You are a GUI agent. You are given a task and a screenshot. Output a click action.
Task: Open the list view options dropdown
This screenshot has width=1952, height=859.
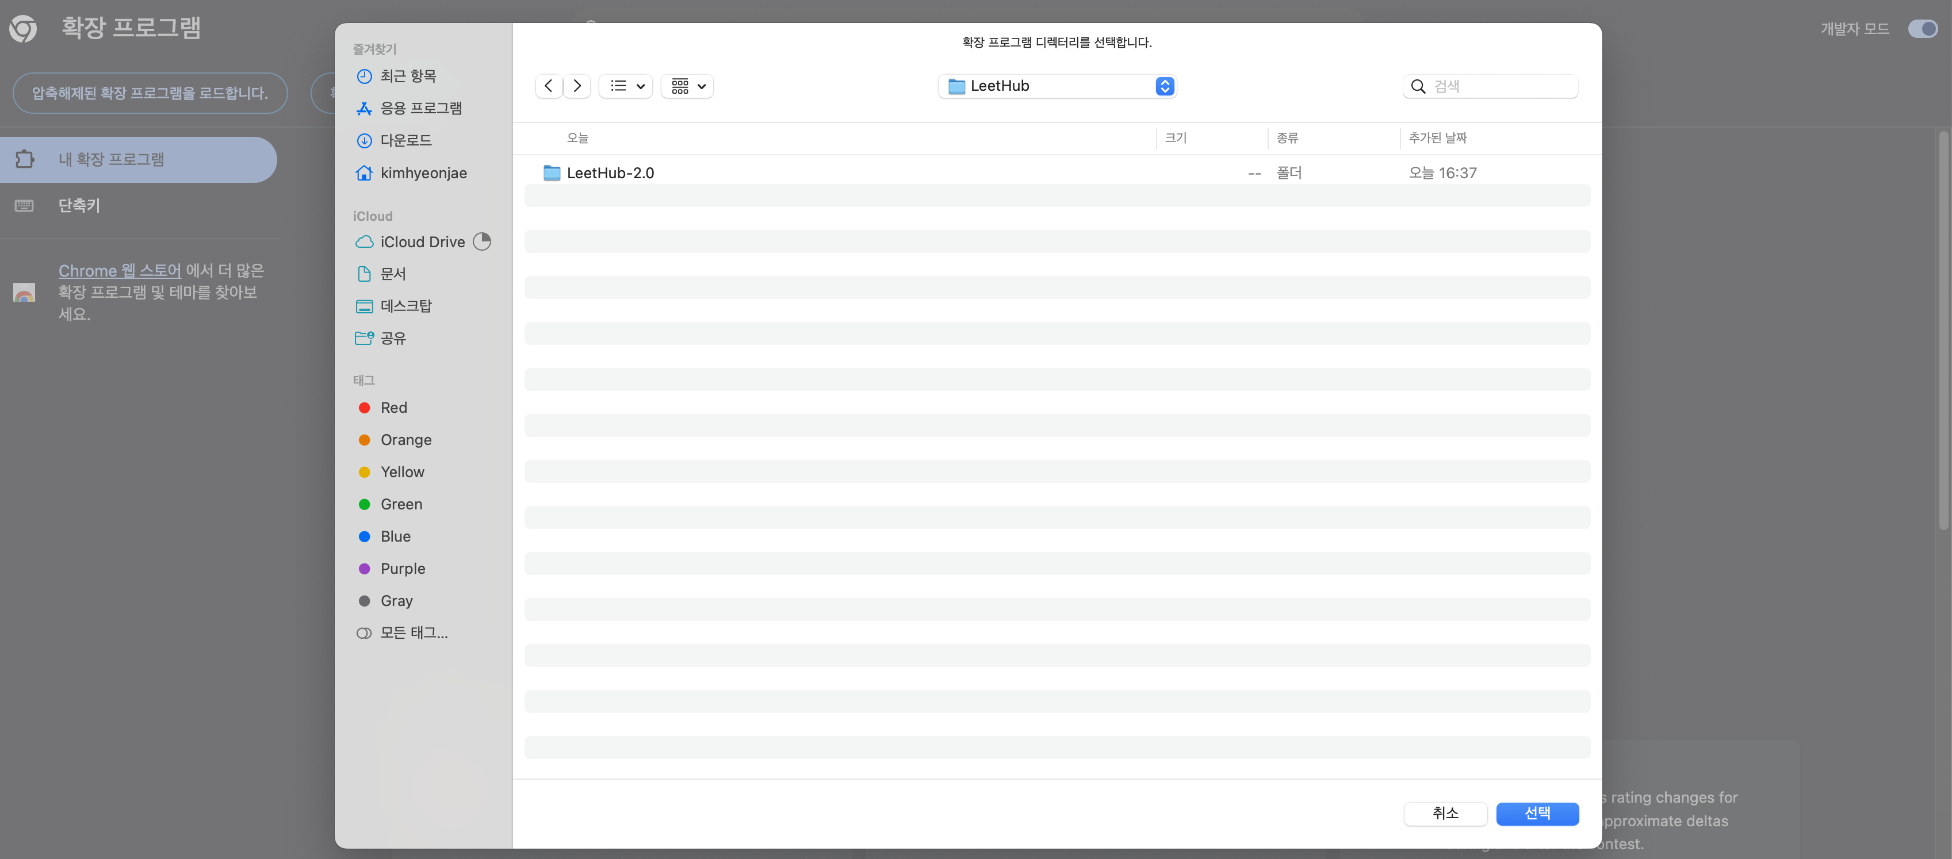(626, 86)
